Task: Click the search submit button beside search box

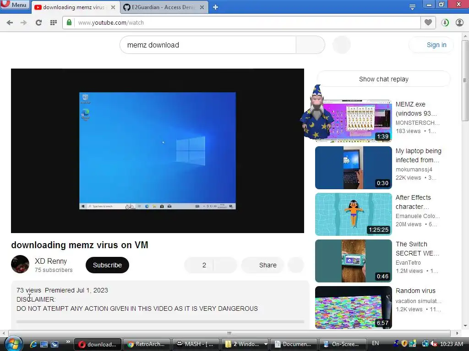Action: 310,45
